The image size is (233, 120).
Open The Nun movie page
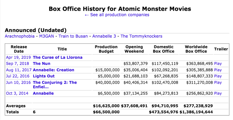[42, 64]
